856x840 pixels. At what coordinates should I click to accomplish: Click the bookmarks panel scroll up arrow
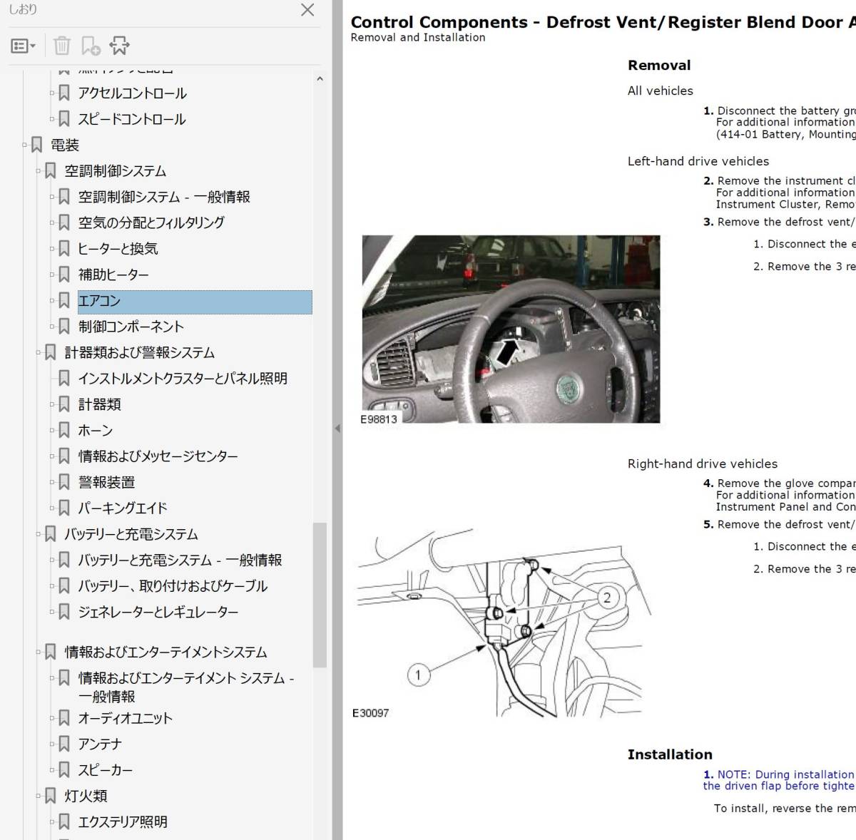point(320,79)
